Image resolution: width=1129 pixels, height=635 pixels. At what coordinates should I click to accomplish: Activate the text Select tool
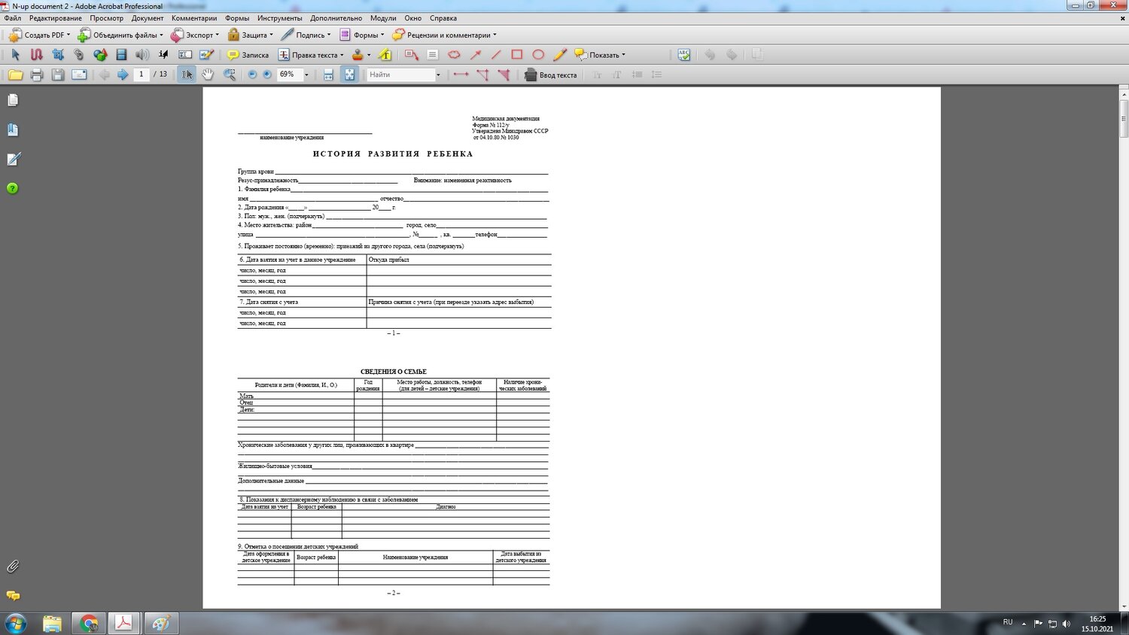click(187, 74)
